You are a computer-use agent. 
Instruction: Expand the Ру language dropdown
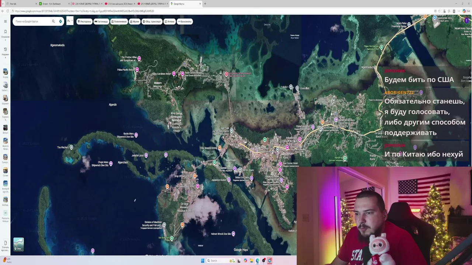tap(70, 21)
